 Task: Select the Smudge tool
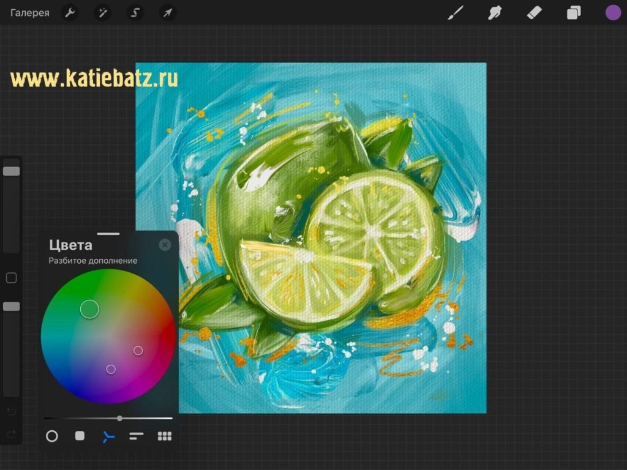495,13
